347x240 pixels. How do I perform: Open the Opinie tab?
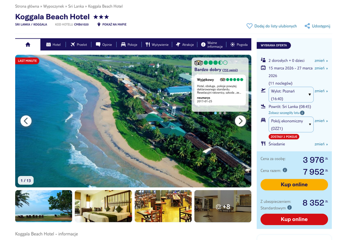coord(104,45)
